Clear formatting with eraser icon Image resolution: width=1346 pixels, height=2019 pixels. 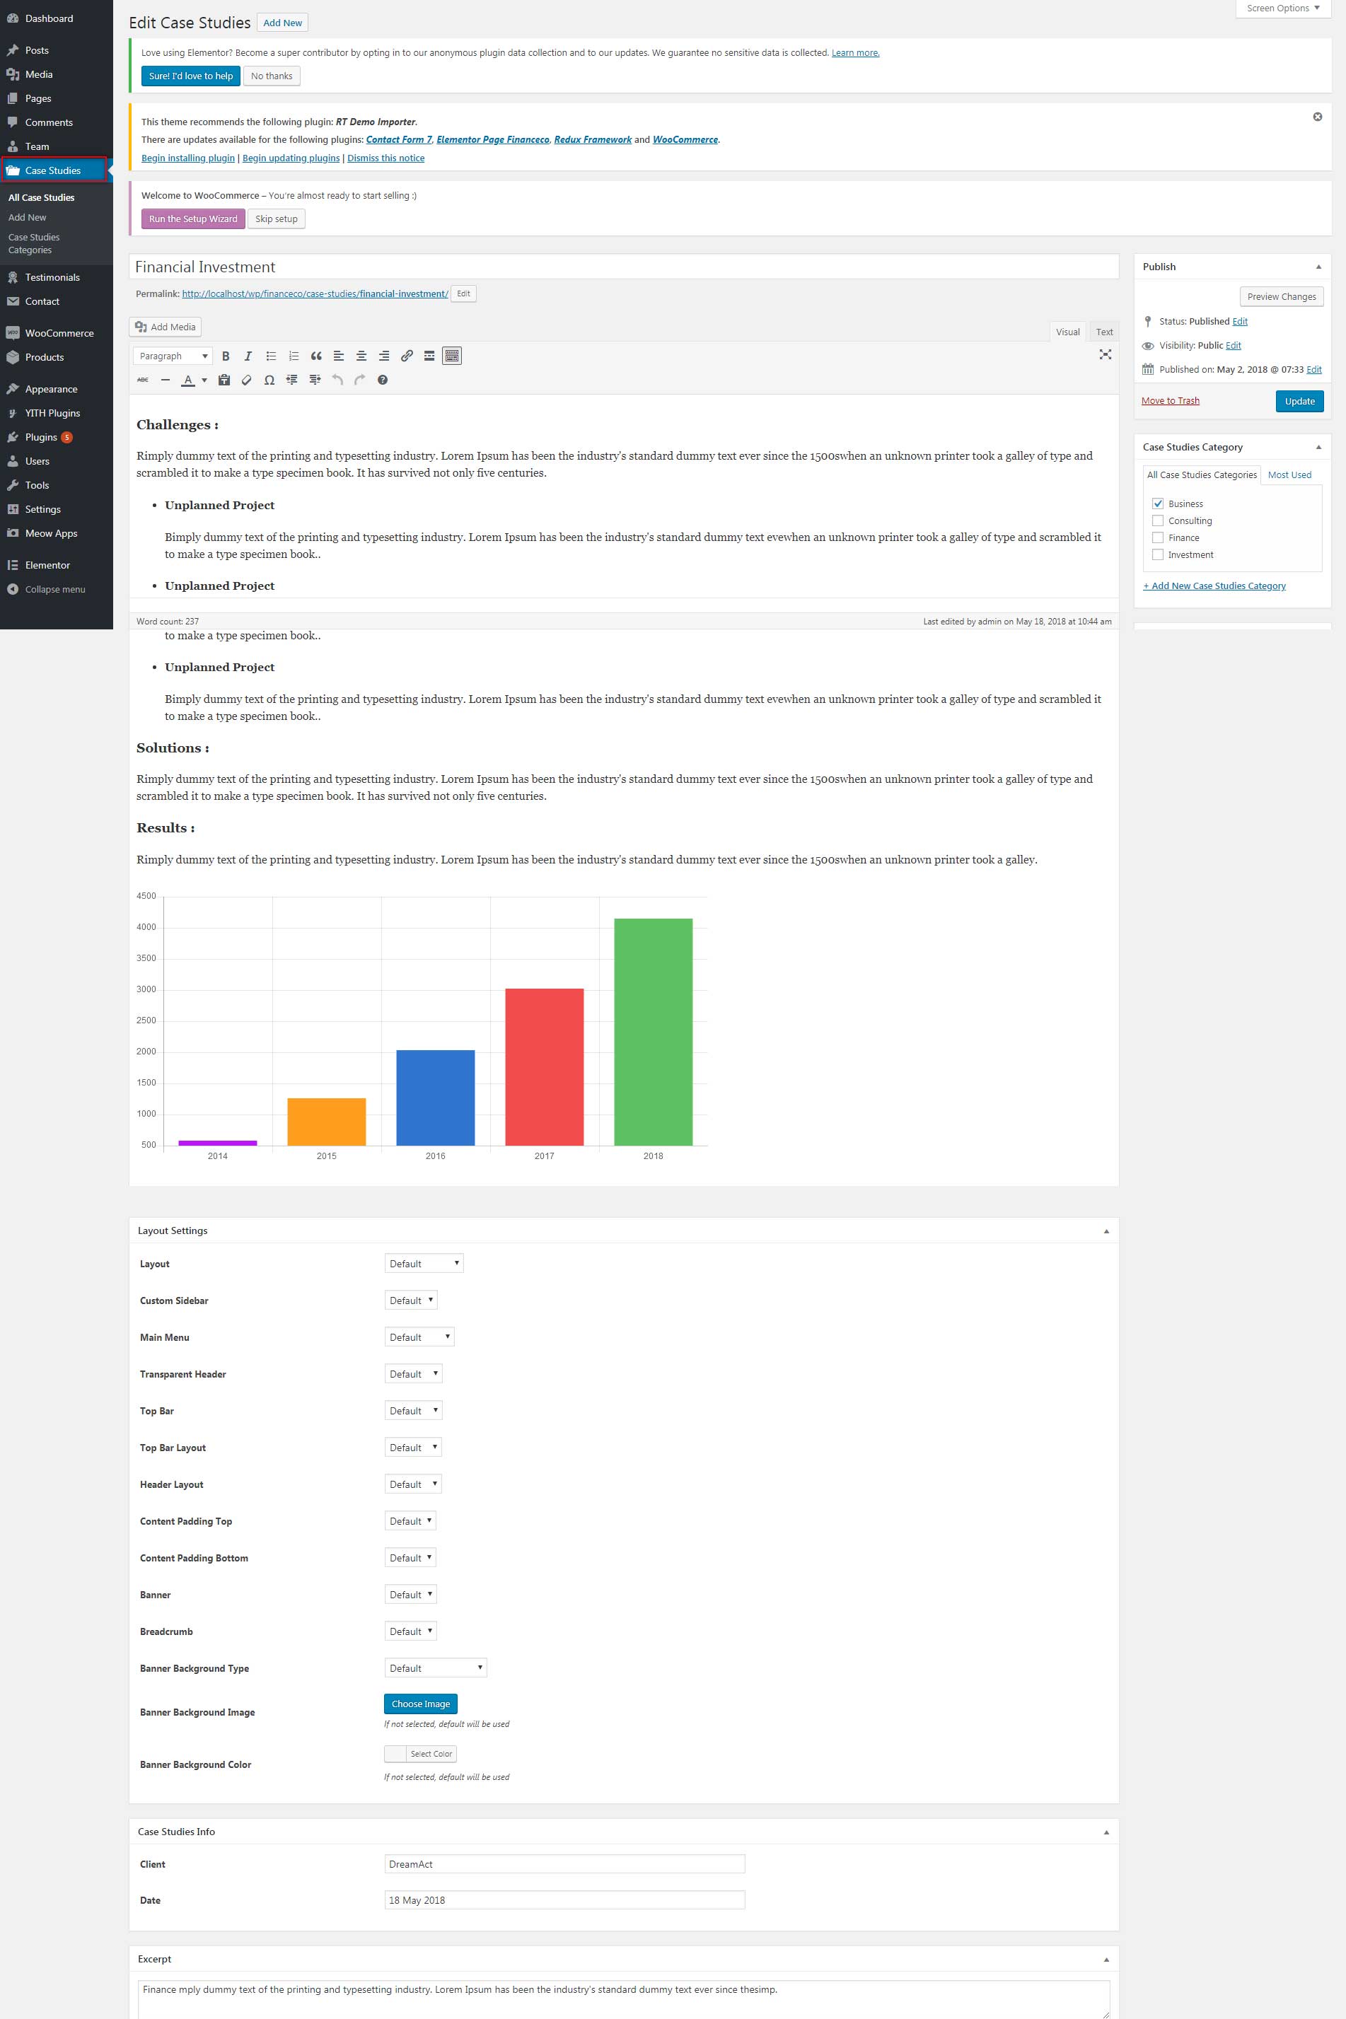pos(246,380)
